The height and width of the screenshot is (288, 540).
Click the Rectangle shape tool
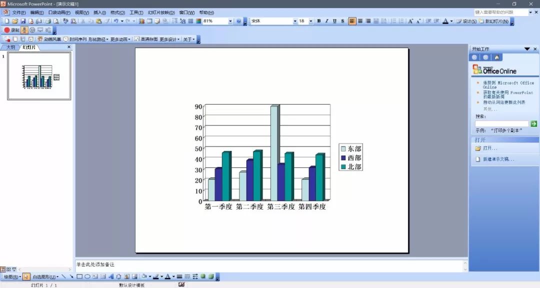click(x=79, y=276)
